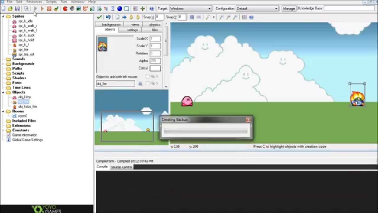The height and width of the screenshot is (213, 378).
Task: Collapse the Sprites folder
Action: pyautogui.click(x=3, y=16)
